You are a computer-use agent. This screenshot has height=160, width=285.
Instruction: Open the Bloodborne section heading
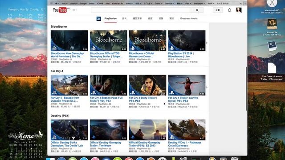point(59,27)
